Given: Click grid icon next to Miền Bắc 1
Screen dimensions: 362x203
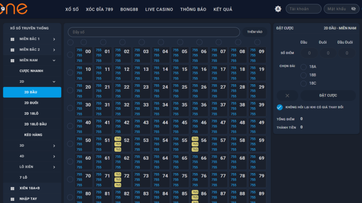Looking at the screenshot, I should (12, 39).
